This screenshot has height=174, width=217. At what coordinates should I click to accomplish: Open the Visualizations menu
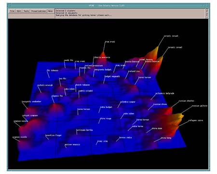pyautogui.click(x=39, y=11)
